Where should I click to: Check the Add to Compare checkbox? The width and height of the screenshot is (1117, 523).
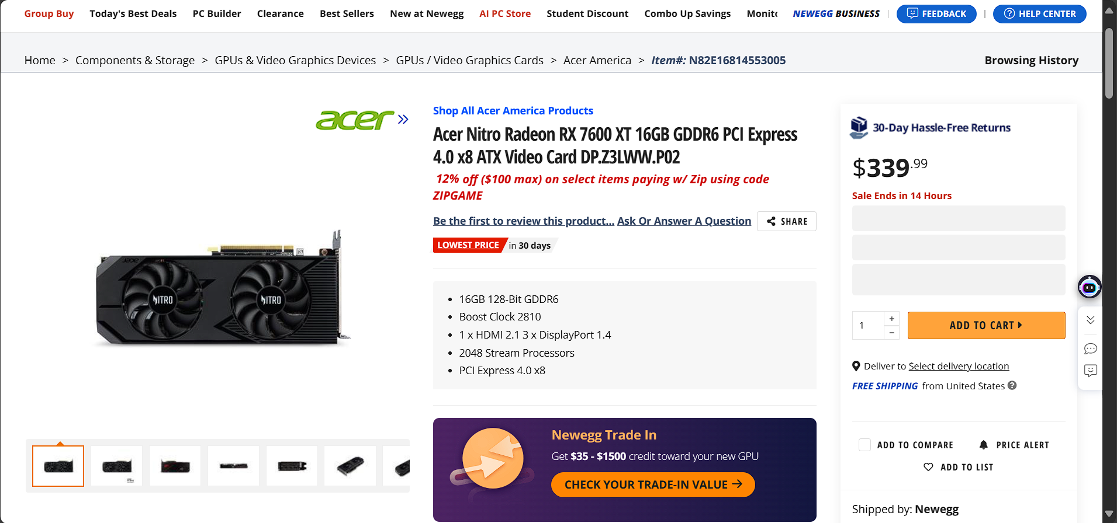click(864, 445)
